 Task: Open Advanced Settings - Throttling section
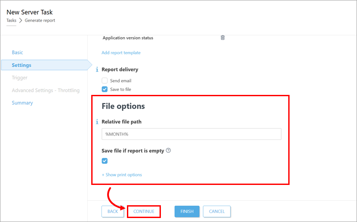click(x=45, y=90)
